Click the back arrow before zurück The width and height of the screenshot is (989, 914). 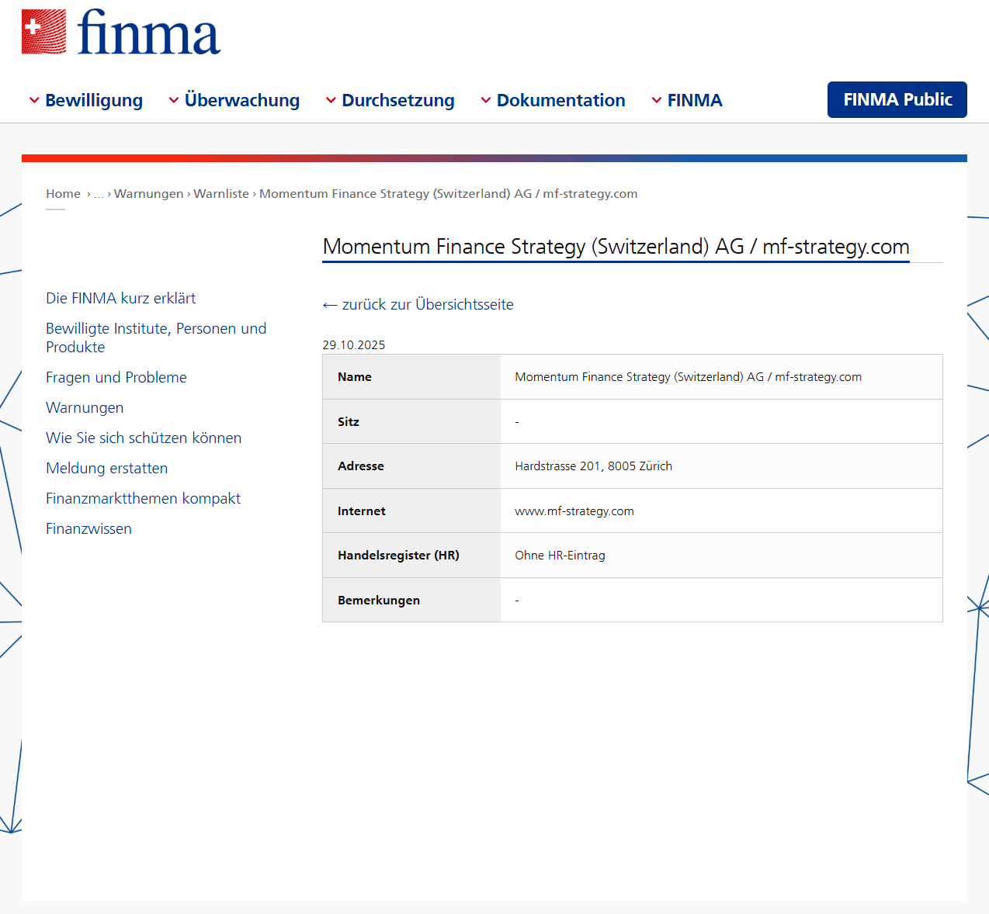[x=330, y=305]
